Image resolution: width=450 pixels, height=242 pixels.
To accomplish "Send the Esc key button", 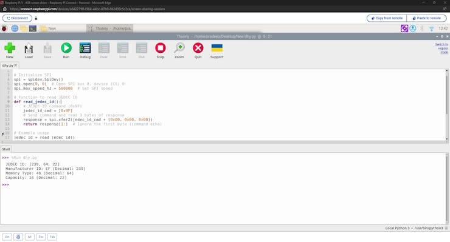I will coord(41,237).
